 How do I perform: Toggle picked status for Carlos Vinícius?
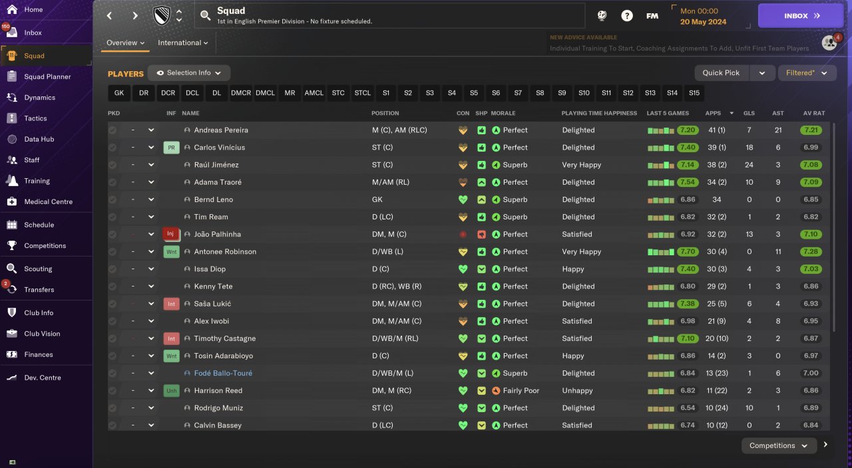(x=112, y=148)
